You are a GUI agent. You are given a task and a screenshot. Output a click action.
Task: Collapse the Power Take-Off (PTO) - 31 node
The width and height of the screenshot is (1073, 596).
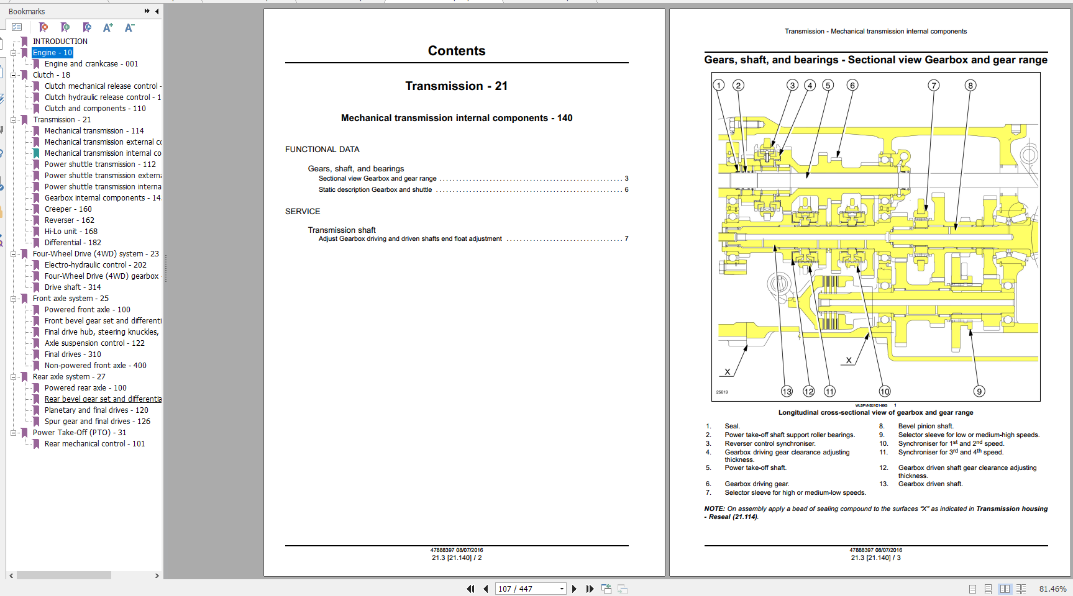[x=14, y=433]
